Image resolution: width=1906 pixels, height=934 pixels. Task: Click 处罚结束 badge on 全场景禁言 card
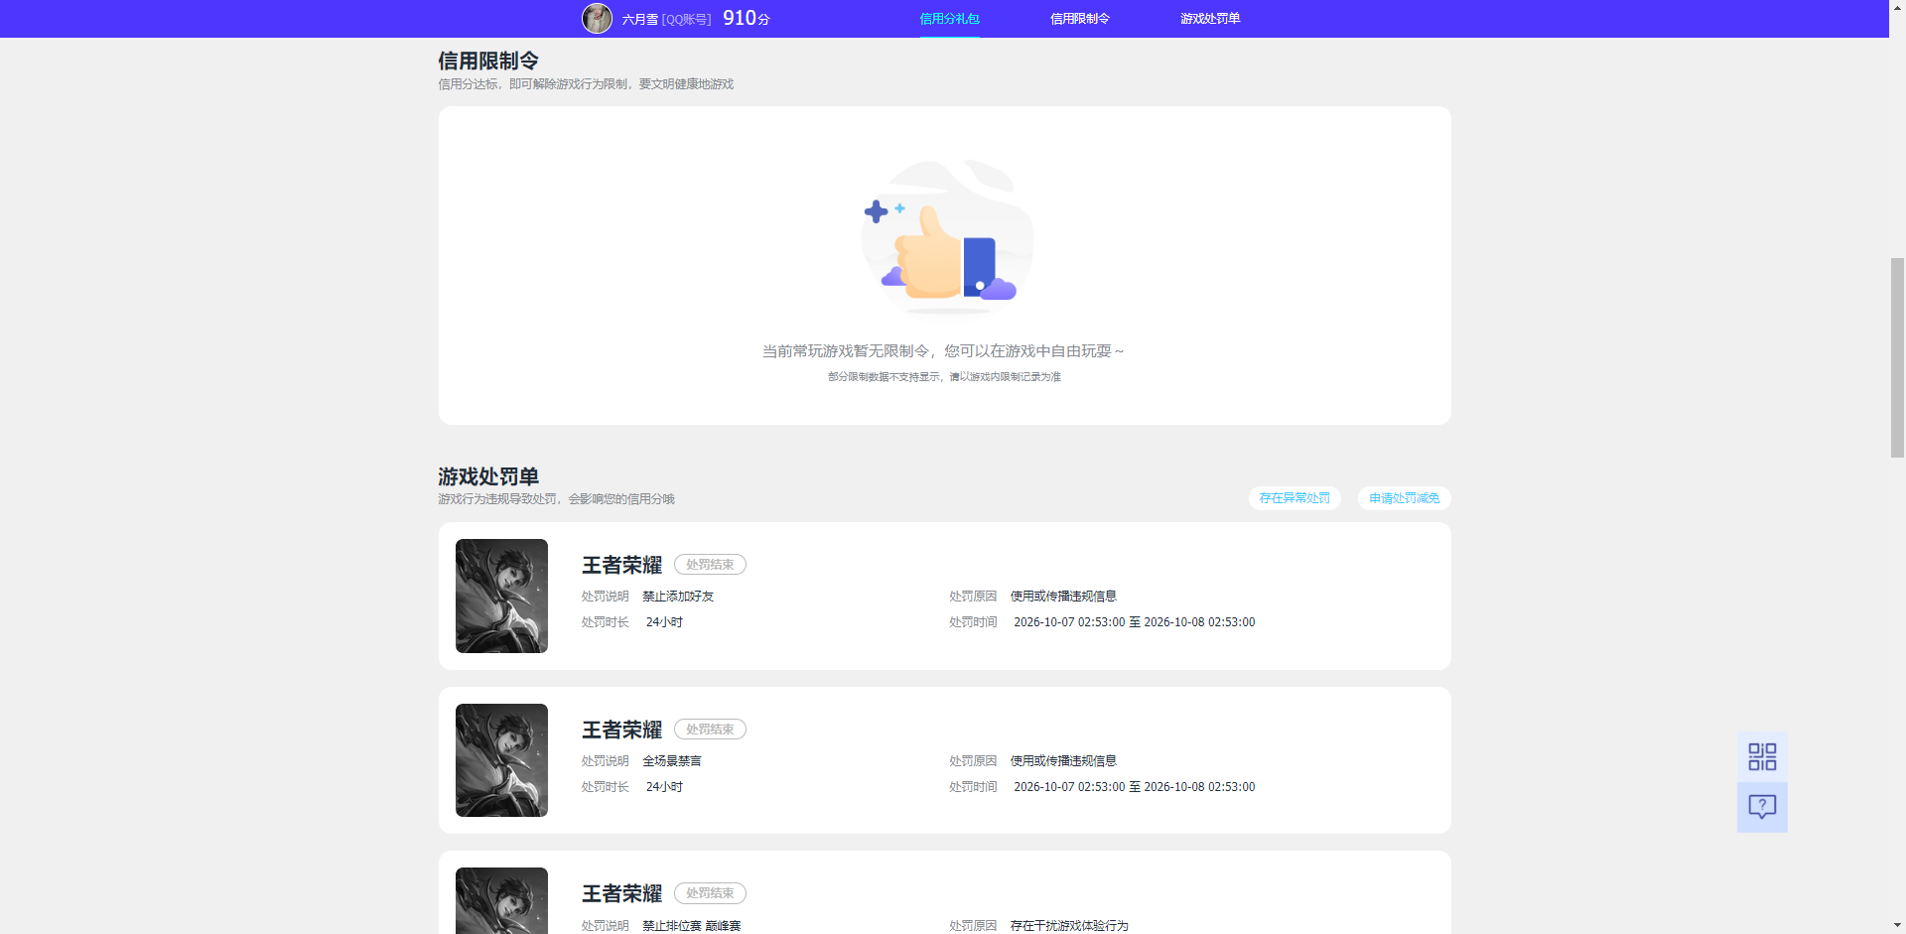(x=710, y=730)
